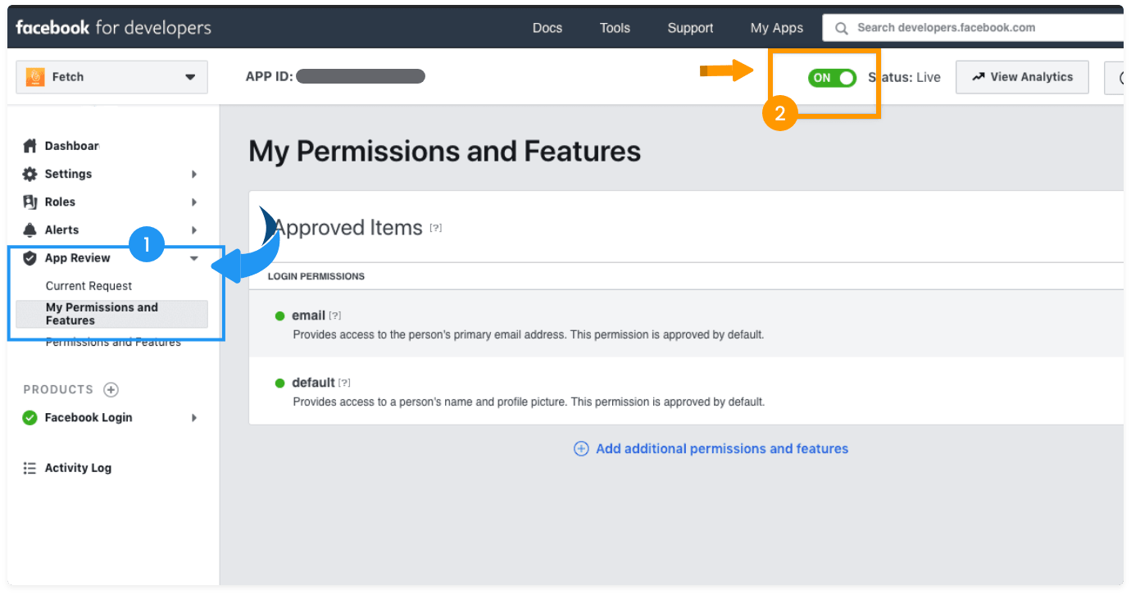Select My Permissions and Features sidebar item
Screen dimensions: 1131x595
111,314
